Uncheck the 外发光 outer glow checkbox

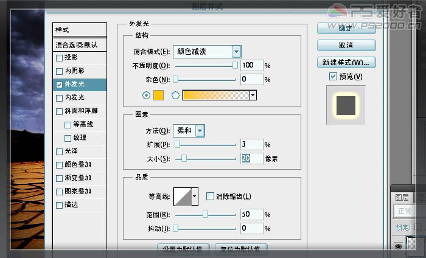point(59,85)
